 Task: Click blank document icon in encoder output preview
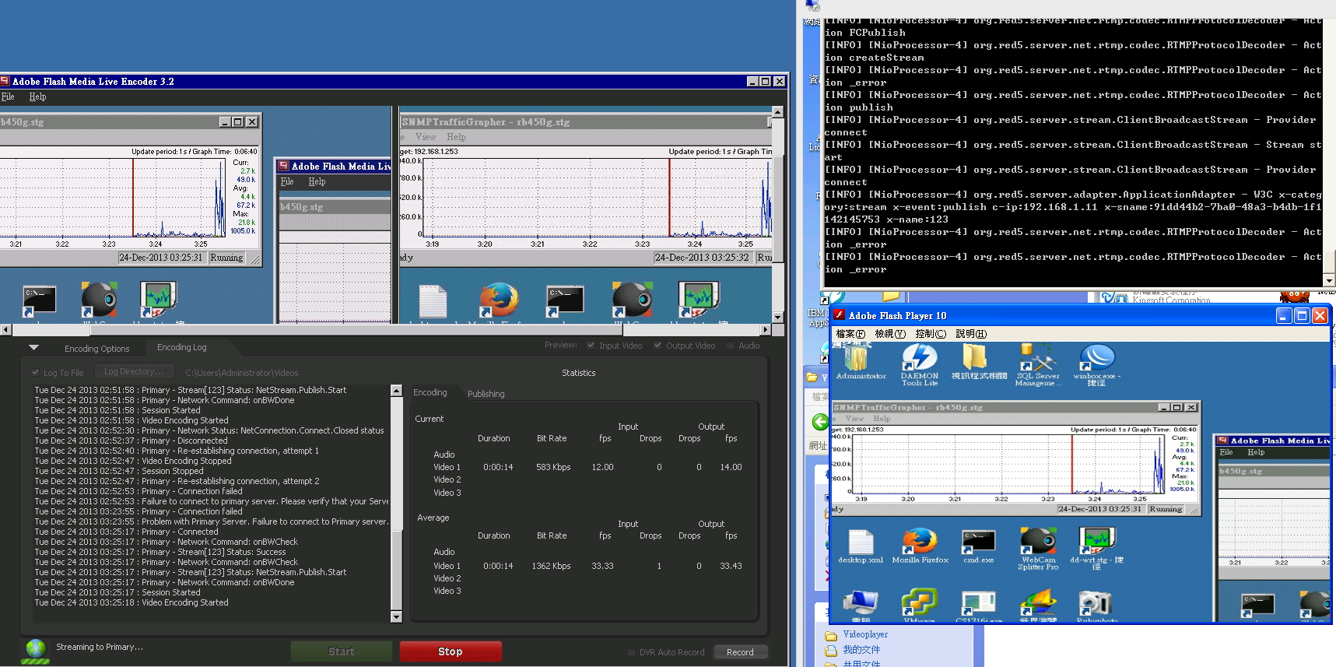pos(433,301)
